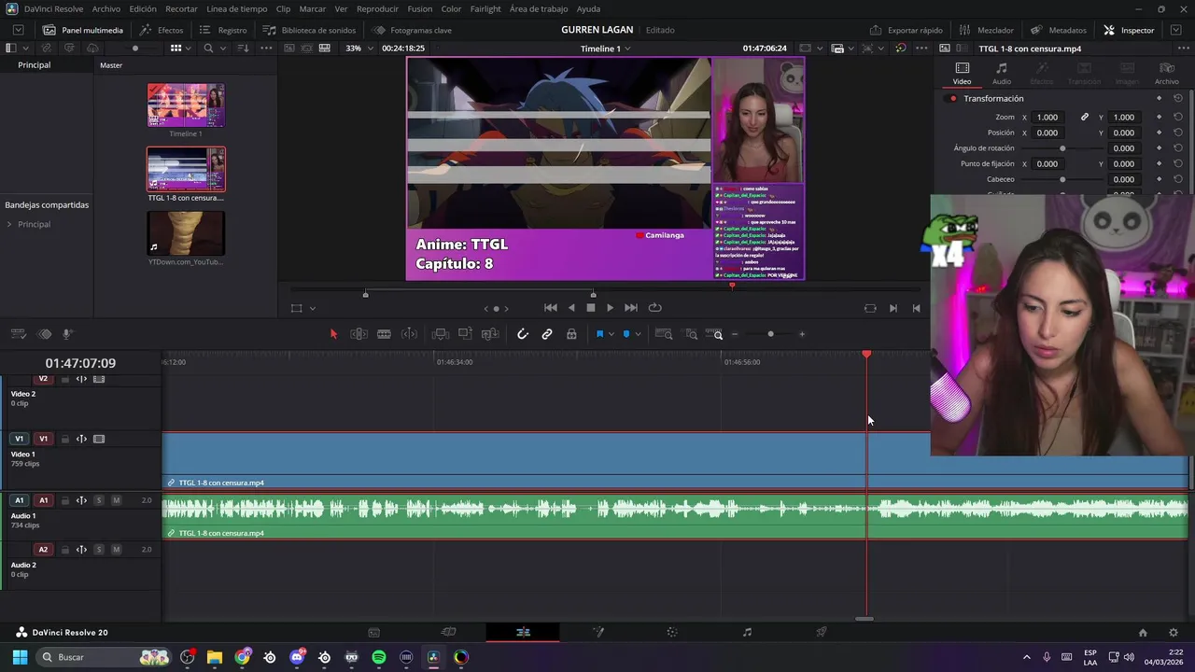
Task: Mute the Audio 1 track
Action: (x=116, y=500)
